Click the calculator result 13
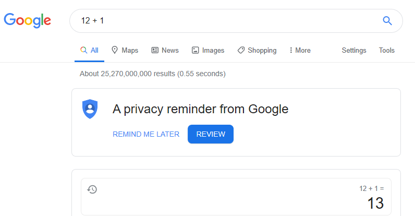Screen dimensions: 415x216 point(375,203)
